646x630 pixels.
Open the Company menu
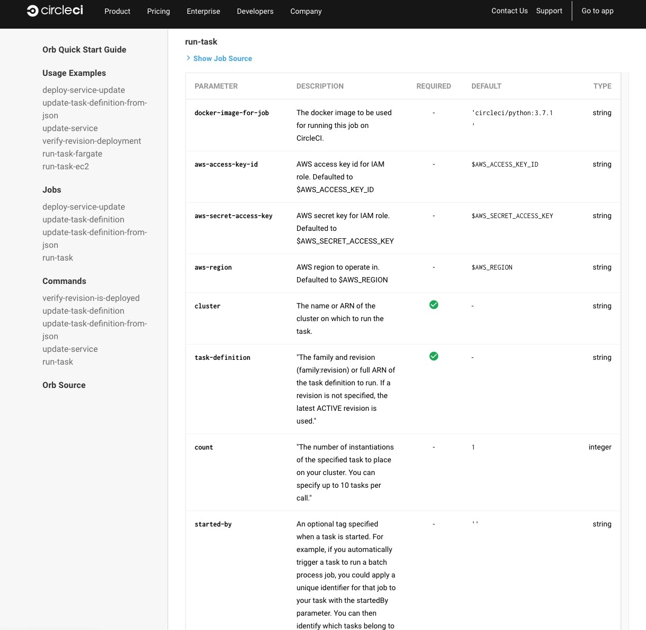(x=305, y=11)
